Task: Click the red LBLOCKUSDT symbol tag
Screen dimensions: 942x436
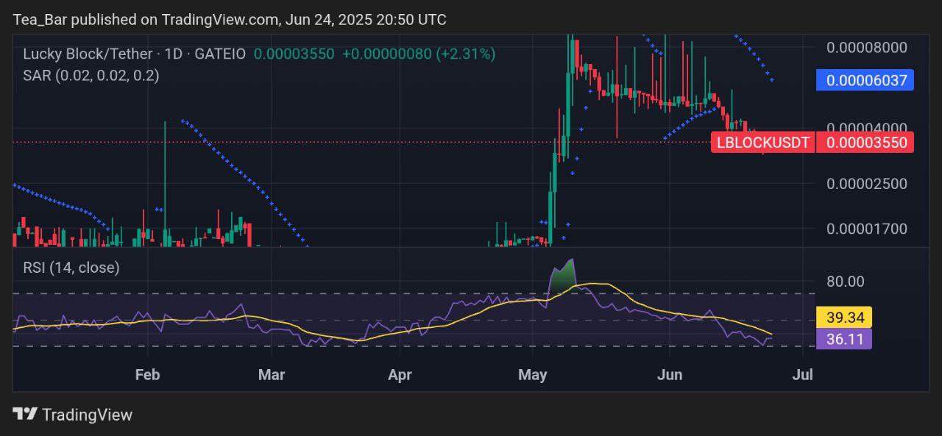Action: pos(763,143)
